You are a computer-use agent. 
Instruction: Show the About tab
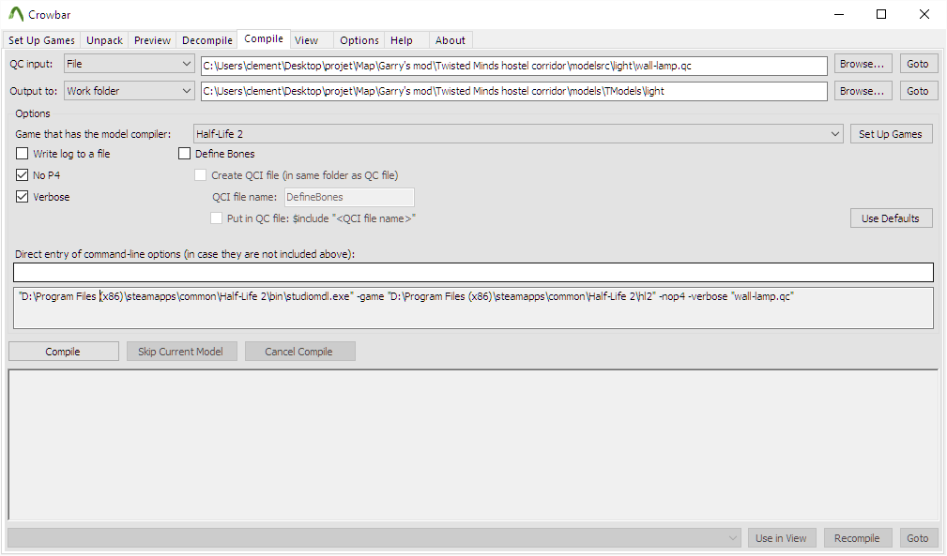[450, 40]
